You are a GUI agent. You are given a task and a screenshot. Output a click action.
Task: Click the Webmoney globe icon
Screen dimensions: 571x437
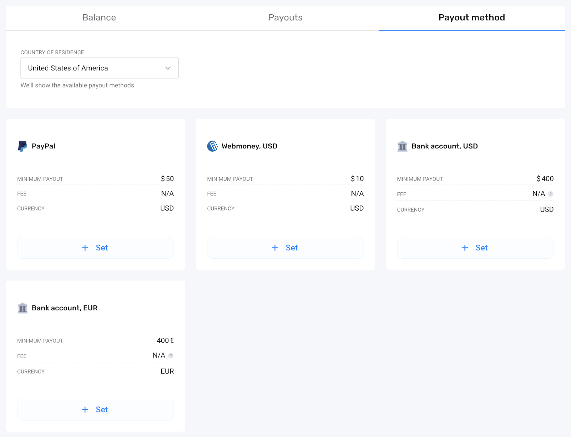[212, 146]
